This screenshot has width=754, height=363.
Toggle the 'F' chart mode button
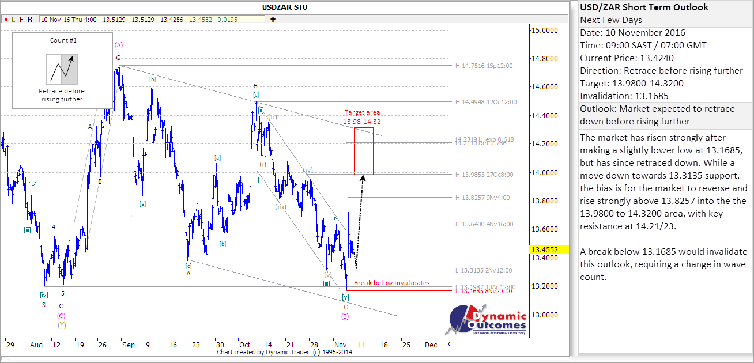coord(21,19)
